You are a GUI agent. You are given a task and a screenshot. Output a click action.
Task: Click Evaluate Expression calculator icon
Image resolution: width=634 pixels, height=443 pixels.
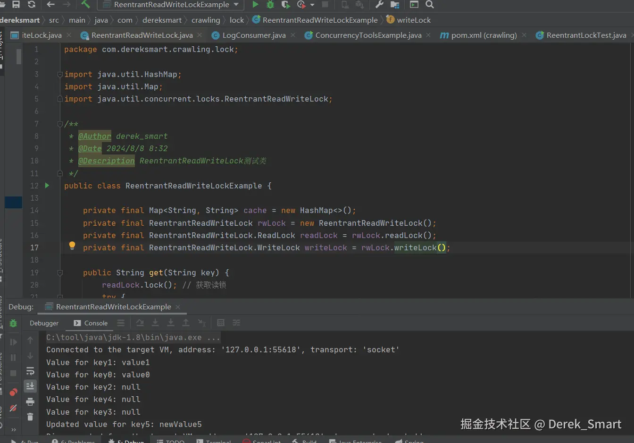coord(221,323)
